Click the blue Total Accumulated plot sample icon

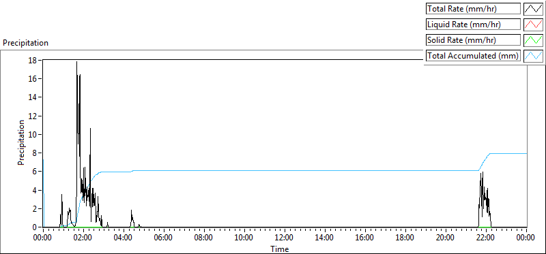pos(534,56)
